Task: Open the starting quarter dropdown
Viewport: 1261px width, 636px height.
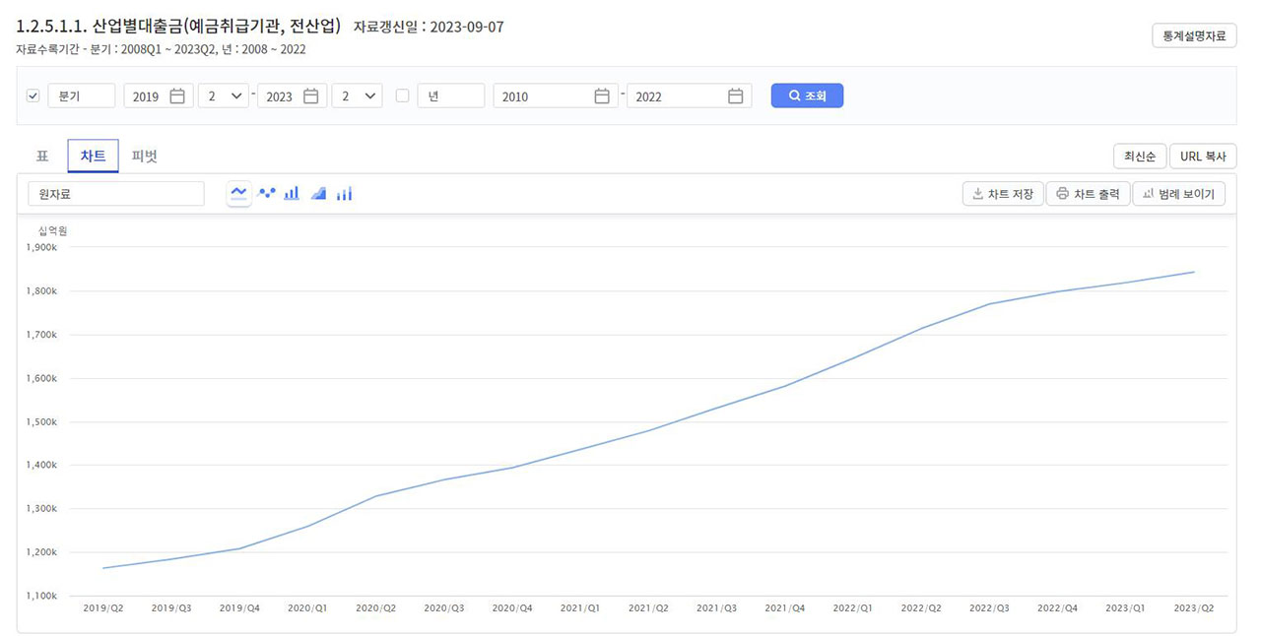Action: [224, 95]
